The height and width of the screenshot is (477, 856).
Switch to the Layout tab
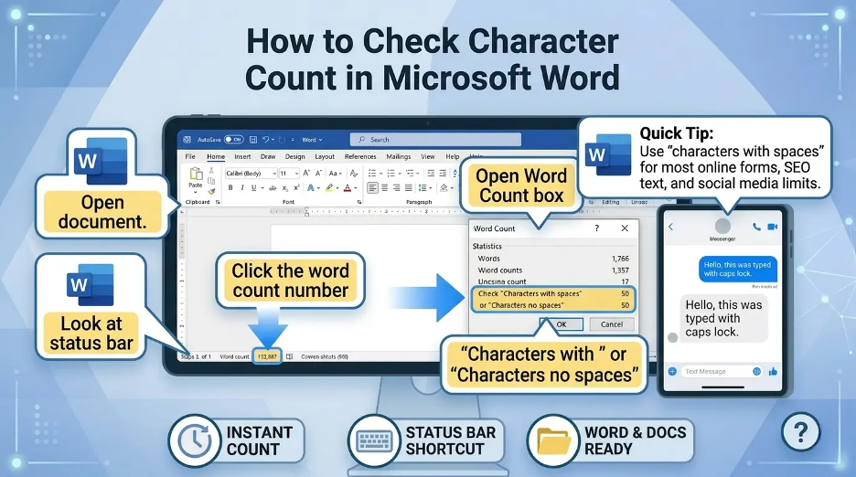[325, 156]
